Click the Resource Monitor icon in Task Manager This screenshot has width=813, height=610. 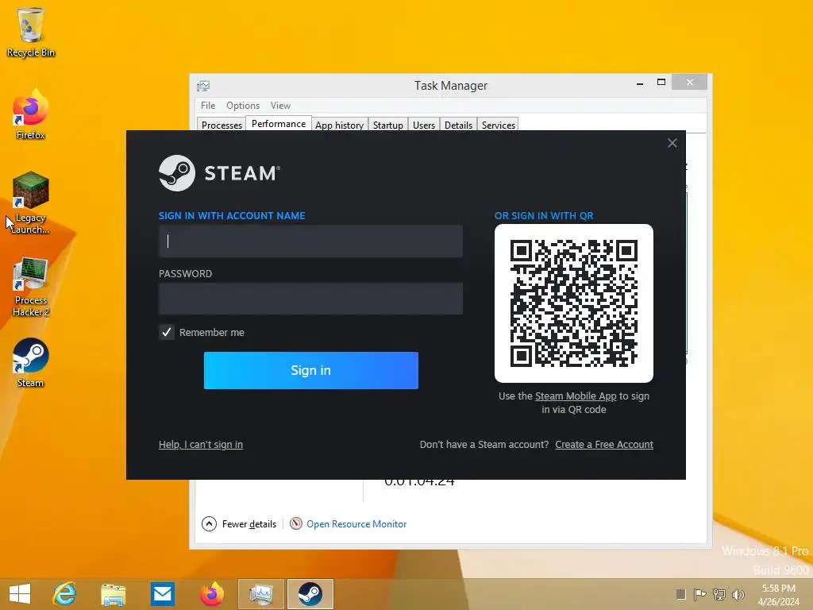pyautogui.click(x=296, y=523)
